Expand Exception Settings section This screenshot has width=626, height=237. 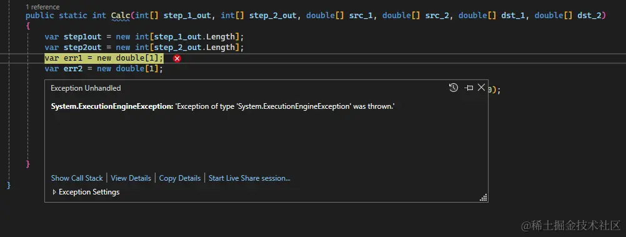click(86, 192)
